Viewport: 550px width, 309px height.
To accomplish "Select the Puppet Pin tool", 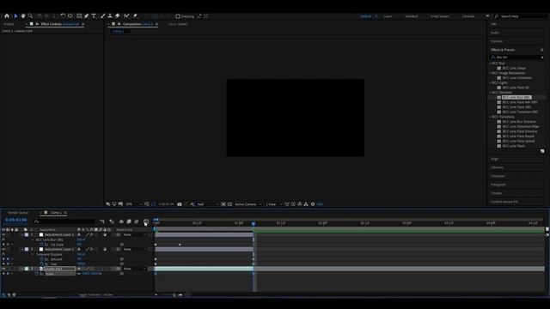I will coord(135,16).
